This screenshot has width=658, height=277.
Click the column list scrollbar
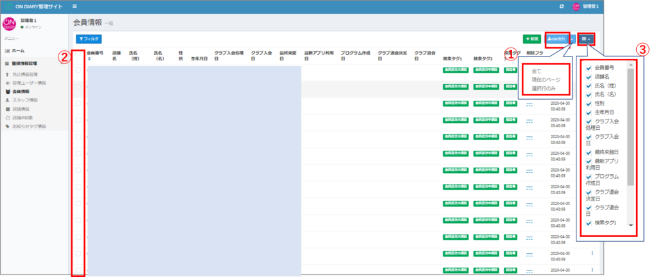[x=630, y=129]
